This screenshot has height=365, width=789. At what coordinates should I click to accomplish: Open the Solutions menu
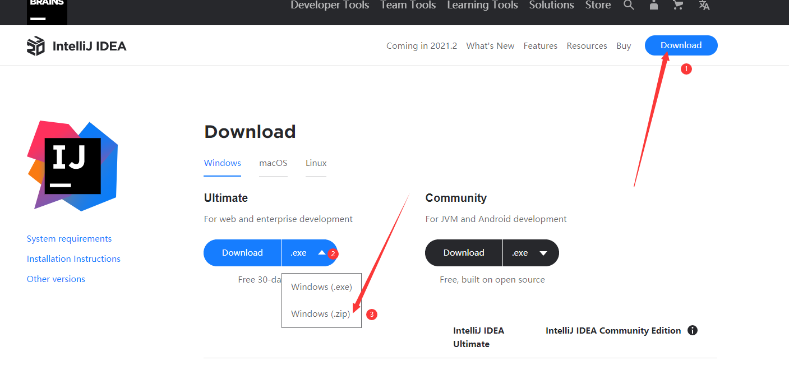551,5
